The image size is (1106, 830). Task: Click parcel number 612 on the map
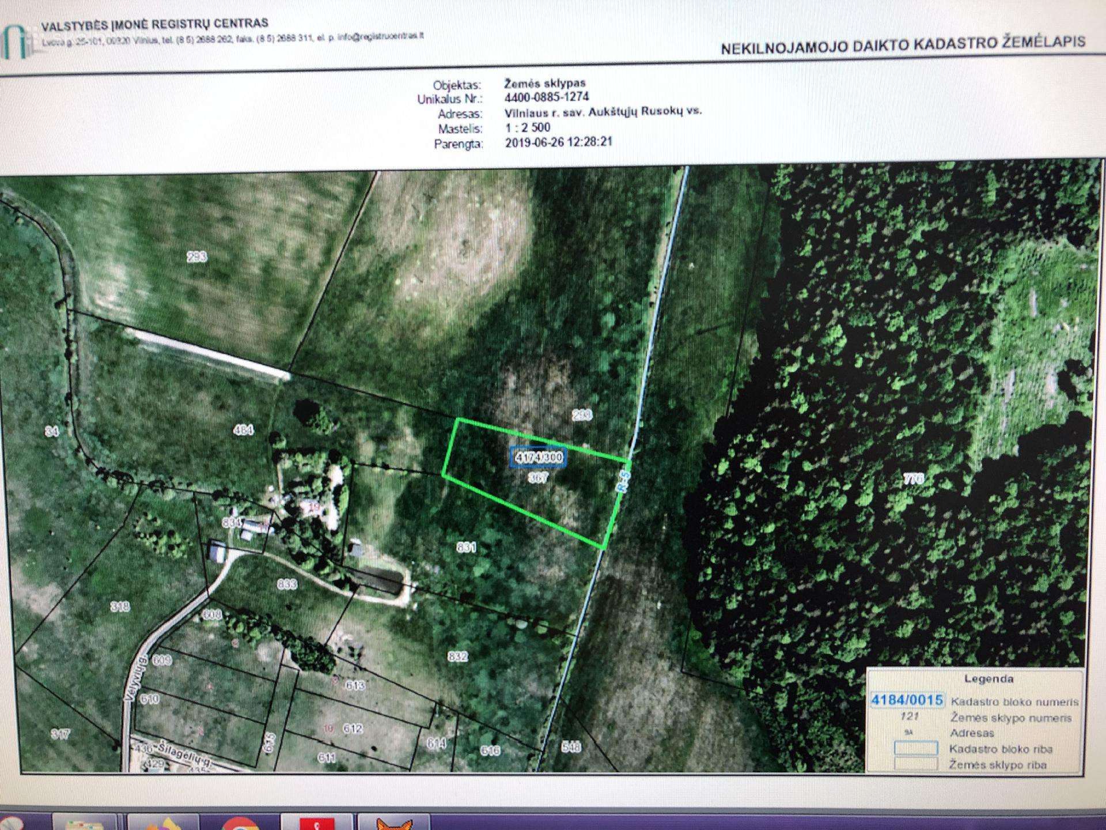tap(353, 729)
